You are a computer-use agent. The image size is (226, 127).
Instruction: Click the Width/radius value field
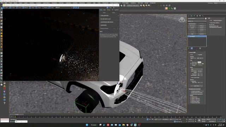(x=200, y=71)
